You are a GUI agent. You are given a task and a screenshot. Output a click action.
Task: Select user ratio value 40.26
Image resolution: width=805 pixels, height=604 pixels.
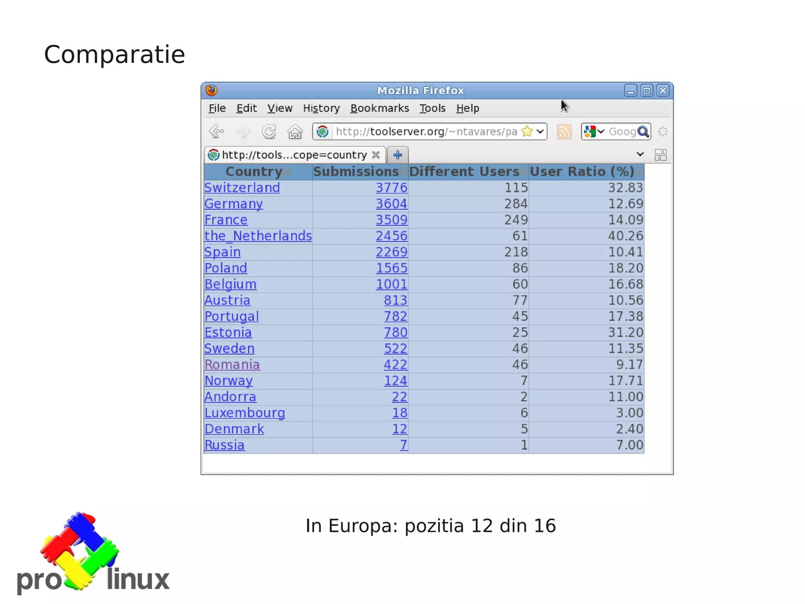tap(626, 236)
